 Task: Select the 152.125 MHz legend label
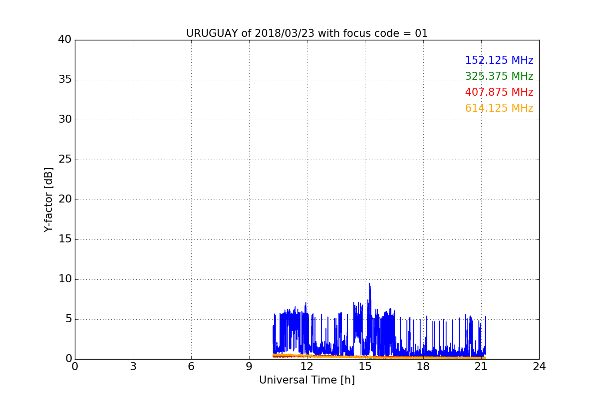click(499, 60)
